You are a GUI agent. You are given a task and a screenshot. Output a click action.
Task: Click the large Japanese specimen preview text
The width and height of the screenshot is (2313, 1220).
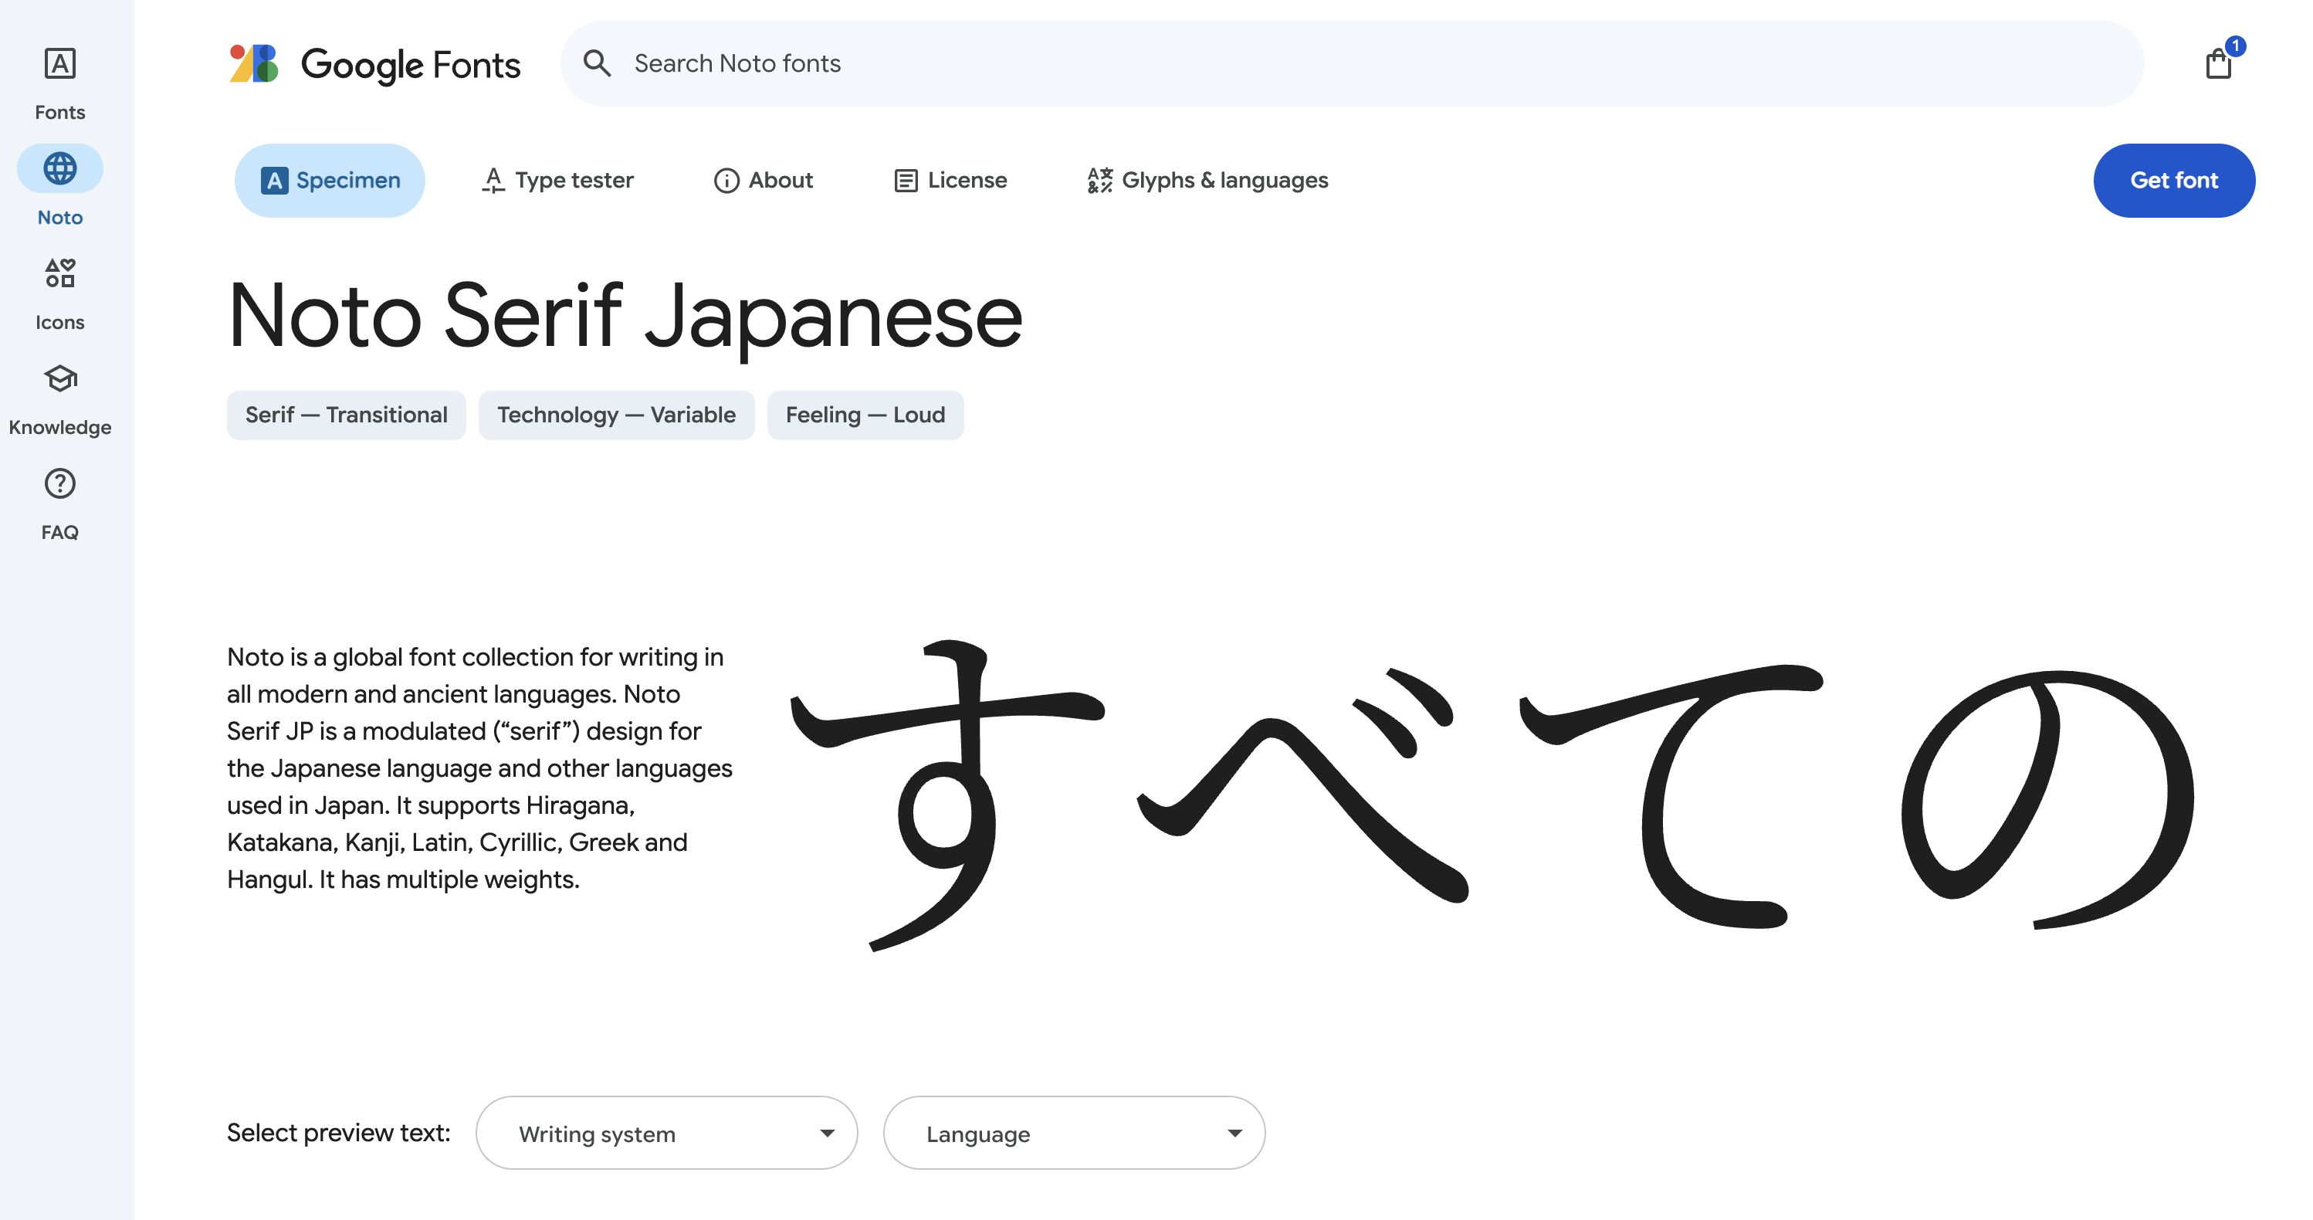pyautogui.click(x=1492, y=795)
